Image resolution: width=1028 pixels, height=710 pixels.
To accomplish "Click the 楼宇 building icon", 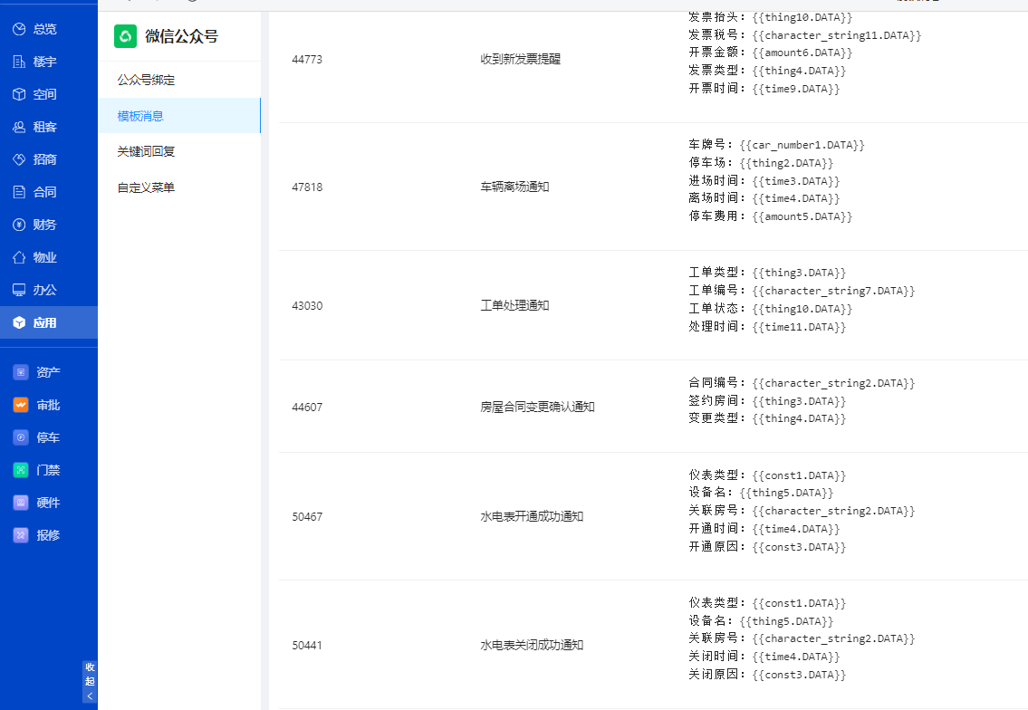I will pyautogui.click(x=19, y=62).
